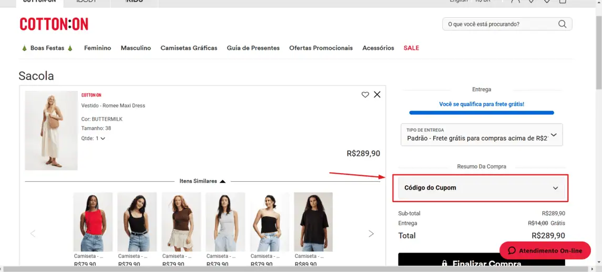Click the search magnifier icon
602x272 pixels.
[x=562, y=24]
